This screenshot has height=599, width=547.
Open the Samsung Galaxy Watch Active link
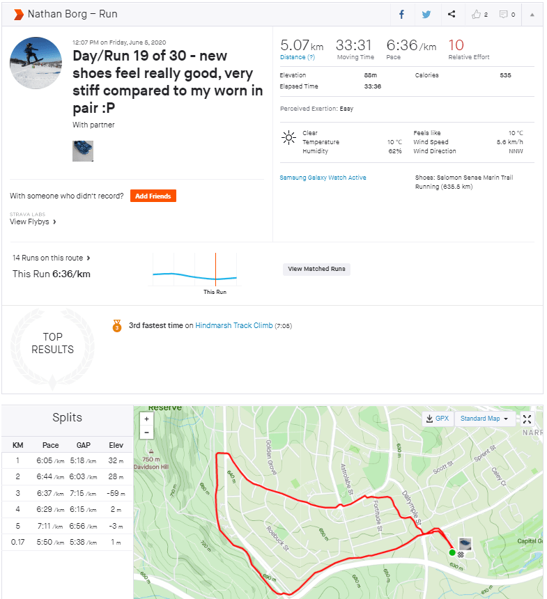click(x=323, y=178)
